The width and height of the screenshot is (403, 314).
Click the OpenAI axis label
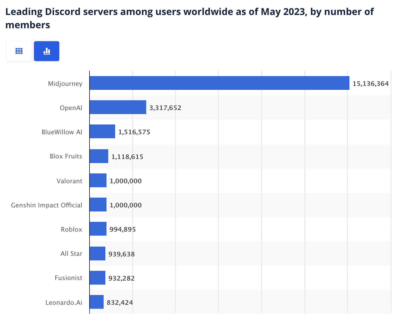point(71,108)
